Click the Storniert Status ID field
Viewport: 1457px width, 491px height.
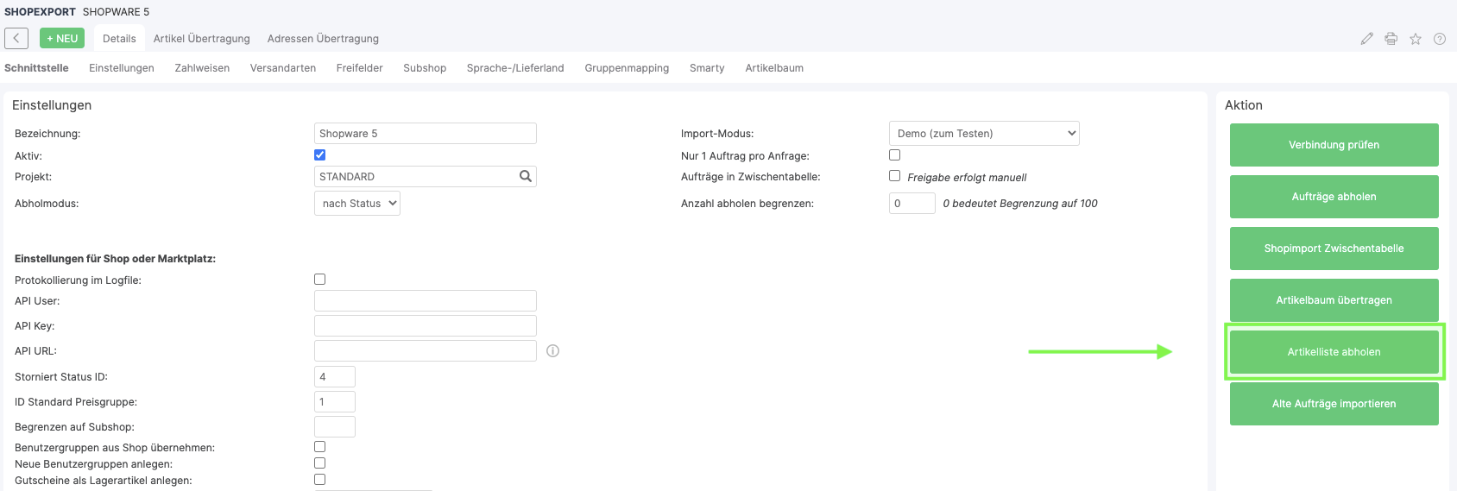(x=335, y=377)
